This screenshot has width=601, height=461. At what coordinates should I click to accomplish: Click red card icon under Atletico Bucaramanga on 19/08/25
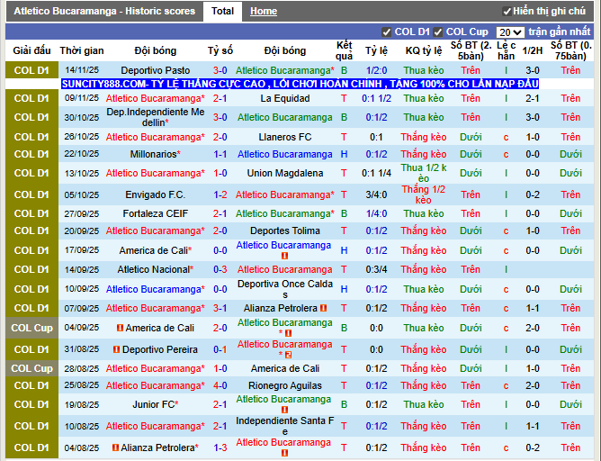pos(284,411)
